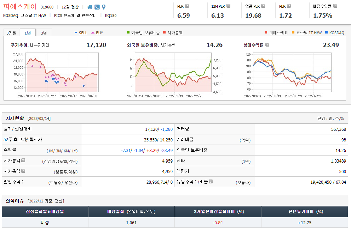Open help icon next to 12M PER
351x231 pixels.
coord(228,6)
